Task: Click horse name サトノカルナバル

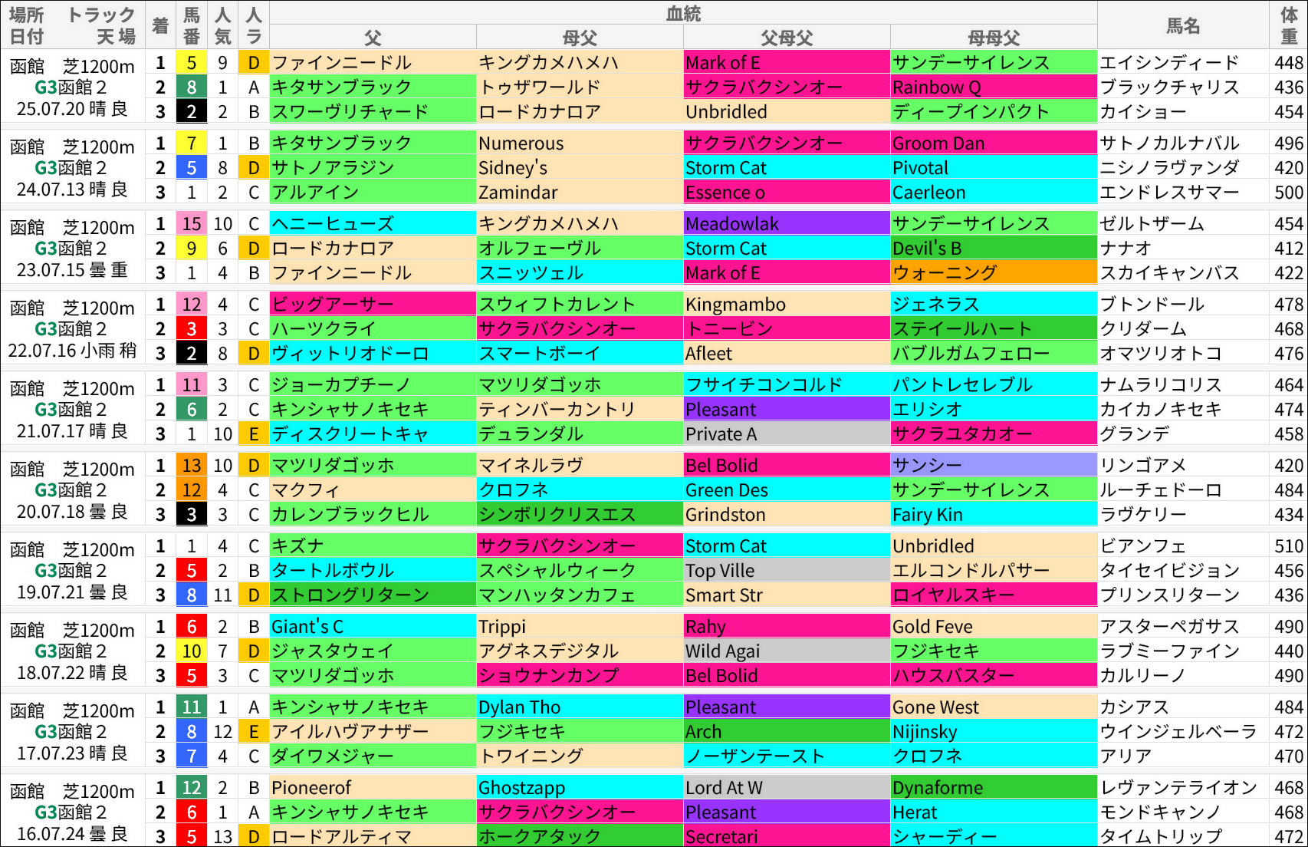Action: tap(1169, 143)
